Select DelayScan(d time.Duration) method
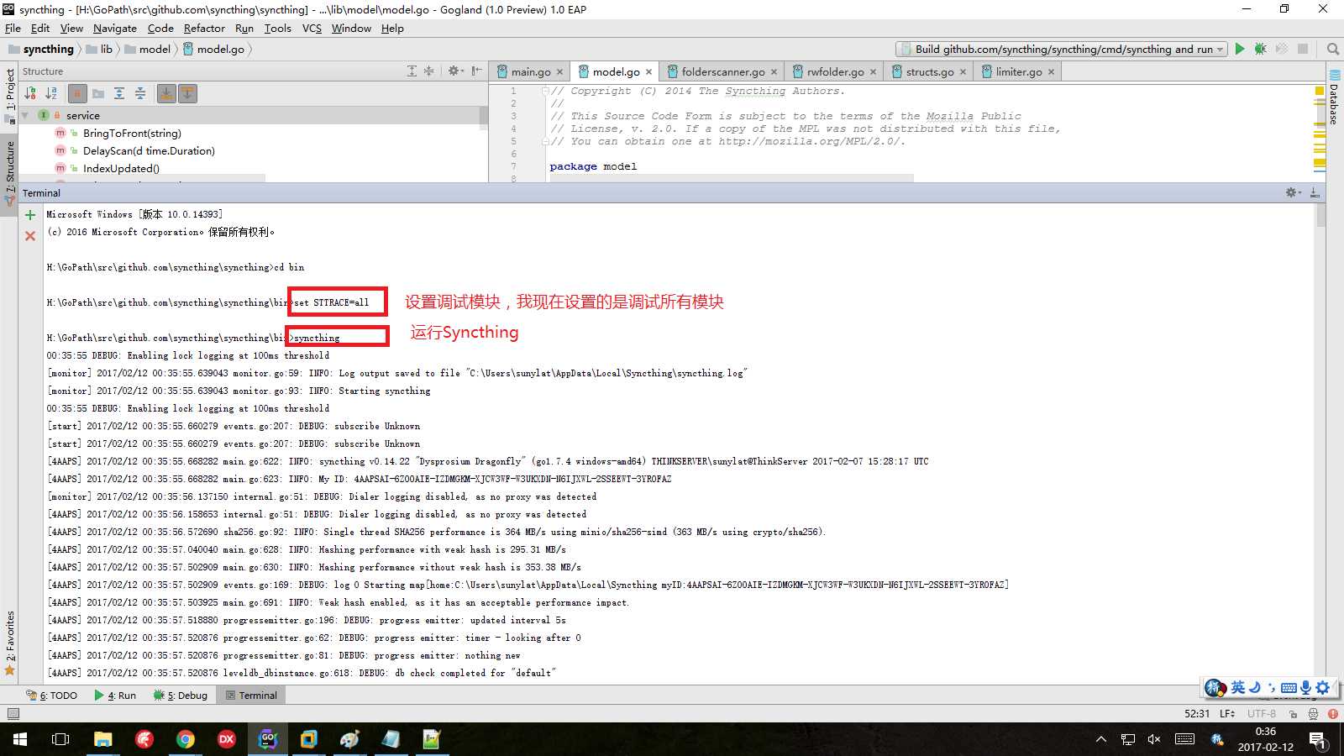Viewport: 1344px width, 756px height. [149, 150]
